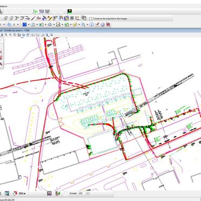
Task: Click the blue information circle icon
Action: [91, 24]
